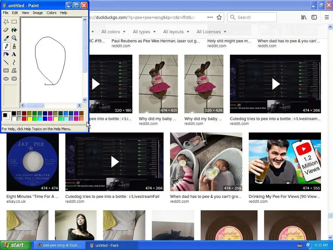This screenshot has width=333, height=250.
Task: Open the All colors filter dropdown
Action: coord(113,32)
